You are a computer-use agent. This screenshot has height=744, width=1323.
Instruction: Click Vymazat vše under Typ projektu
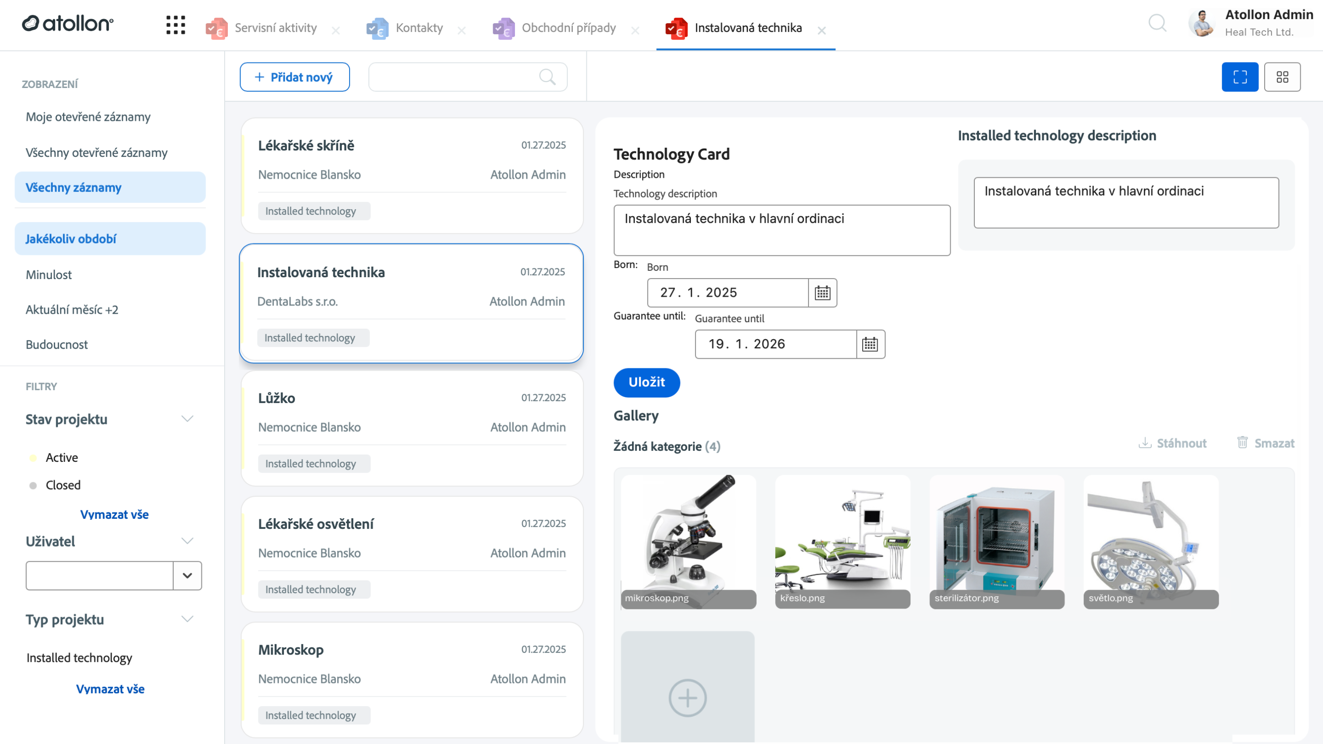coord(110,689)
